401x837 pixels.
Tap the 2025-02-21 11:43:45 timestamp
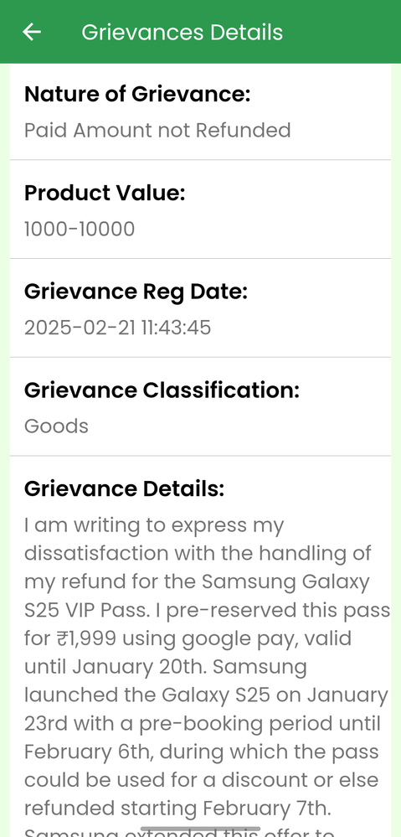tap(118, 328)
